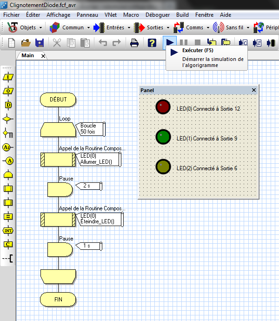This screenshot has width=279, height=321.
Task: Click the Print icon in the toolbar
Action: click(134, 43)
